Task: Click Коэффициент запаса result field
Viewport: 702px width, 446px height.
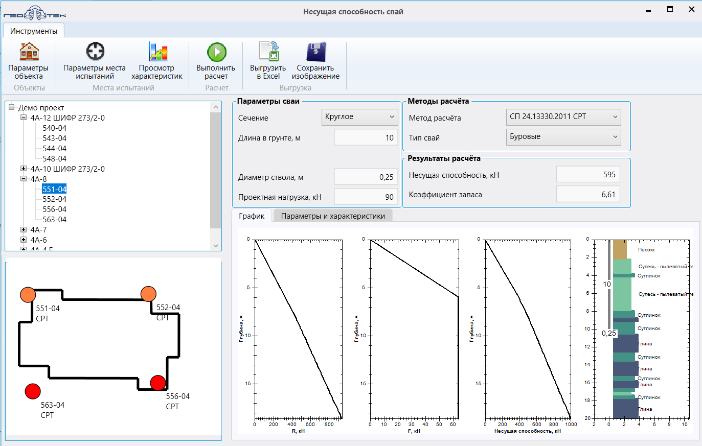Action: (x=588, y=194)
